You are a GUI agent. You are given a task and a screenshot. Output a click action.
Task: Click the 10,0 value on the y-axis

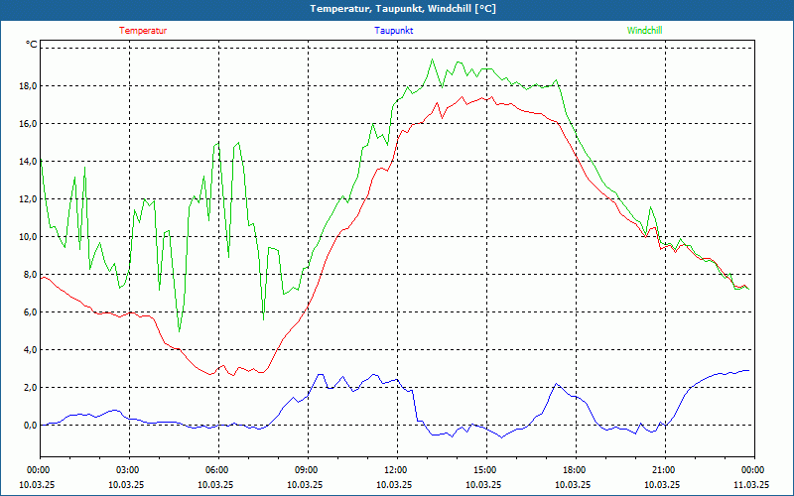click(x=27, y=237)
